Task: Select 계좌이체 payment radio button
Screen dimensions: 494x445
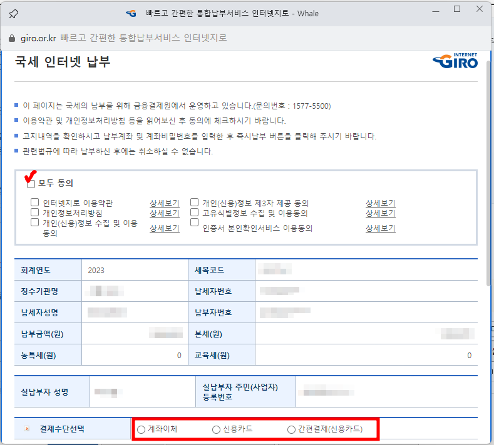Action: click(141, 429)
